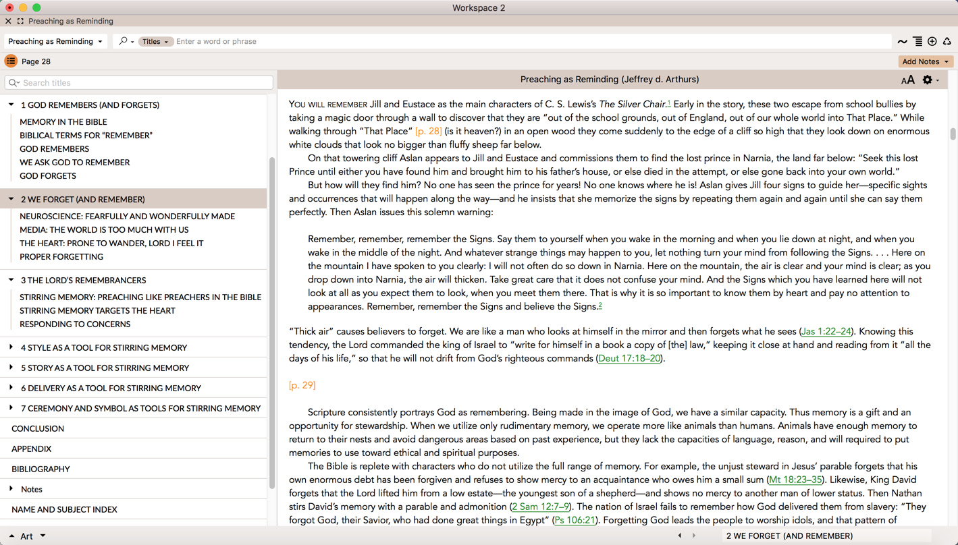The width and height of the screenshot is (958, 545).
Task: Click the Page 28 reference label
Action: click(x=36, y=61)
